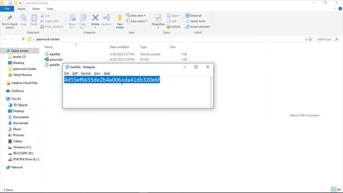Click the Help question mark icon
This screenshot has height=193, width=343.
click(340, 9)
